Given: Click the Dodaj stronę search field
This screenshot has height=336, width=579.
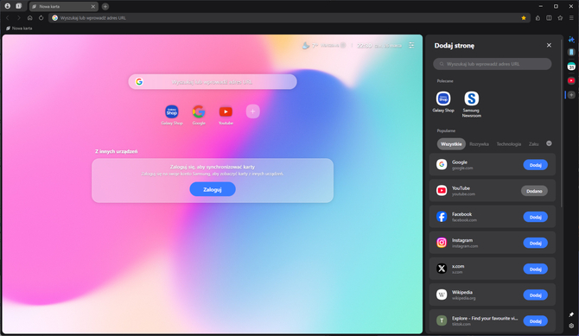Looking at the screenshot, I should pyautogui.click(x=493, y=64).
